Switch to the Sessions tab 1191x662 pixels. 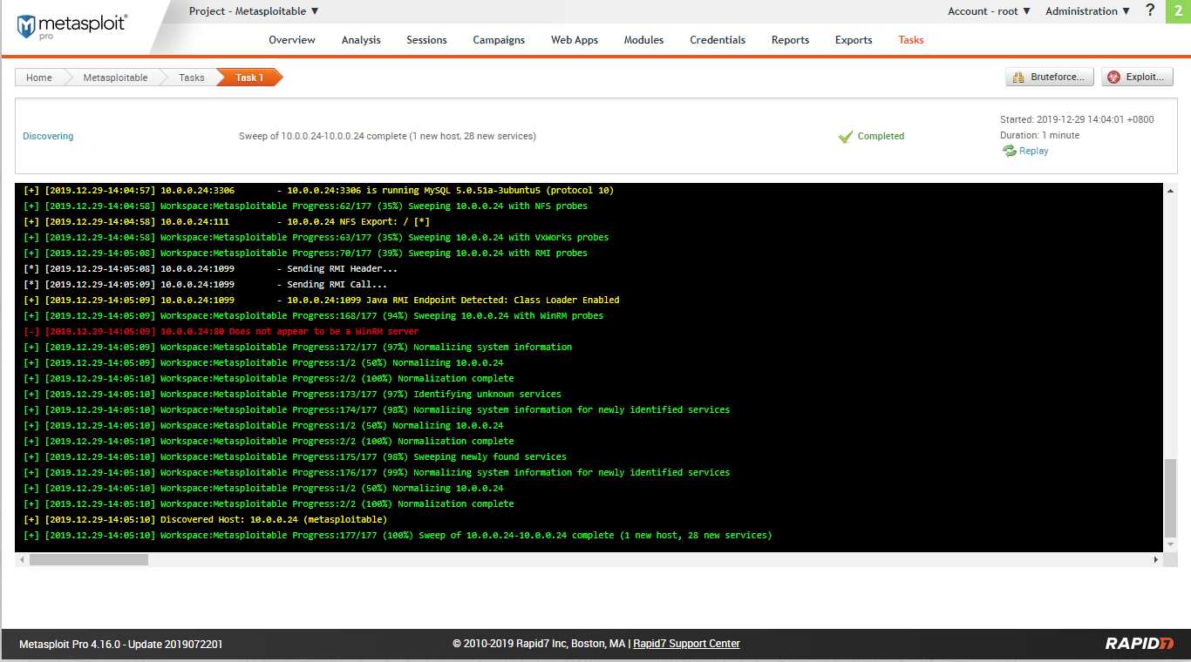pyautogui.click(x=426, y=40)
